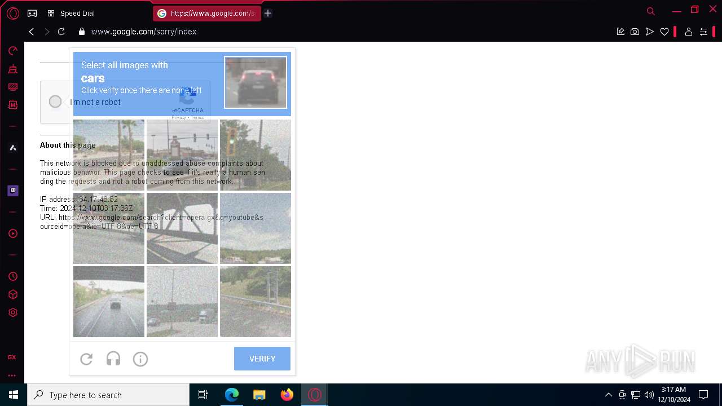Screen dimensions: 722x406
Task: Switch to the google.com tab
Action: tap(206, 13)
